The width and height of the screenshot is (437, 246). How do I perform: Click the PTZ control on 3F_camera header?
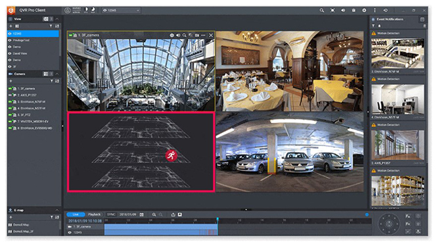[x=172, y=36]
